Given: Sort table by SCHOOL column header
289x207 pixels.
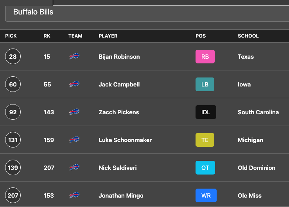Looking at the screenshot, I should click(x=248, y=36).
